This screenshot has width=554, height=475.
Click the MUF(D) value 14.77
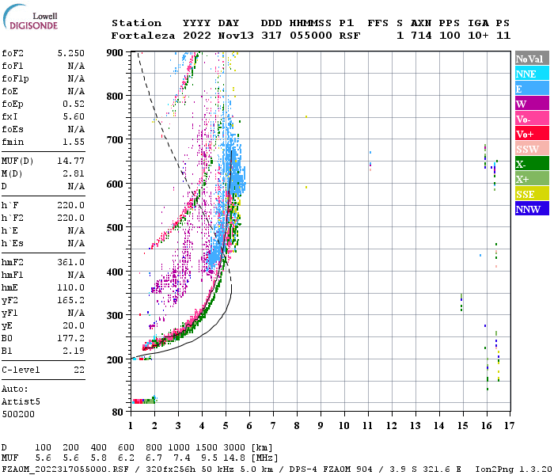pyautogui.click(x=71, y=161)
